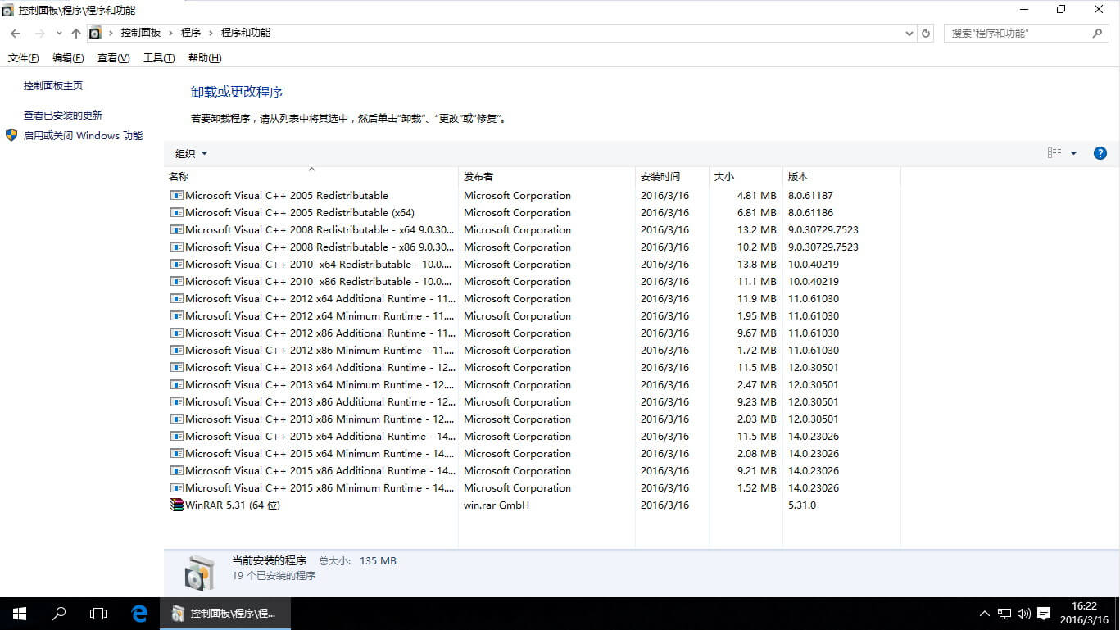Viewport: 1120px width, 630px height.
Task: Refresh the Programs and Features list
Action: point(926,34)
